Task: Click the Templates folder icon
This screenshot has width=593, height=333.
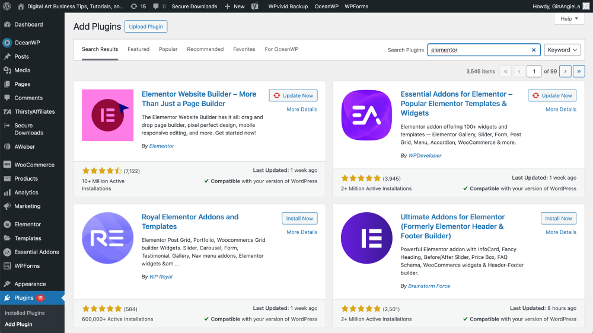Action: coord(7,238)
